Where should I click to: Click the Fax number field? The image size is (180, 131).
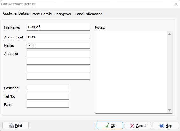[x=48, y=104]
